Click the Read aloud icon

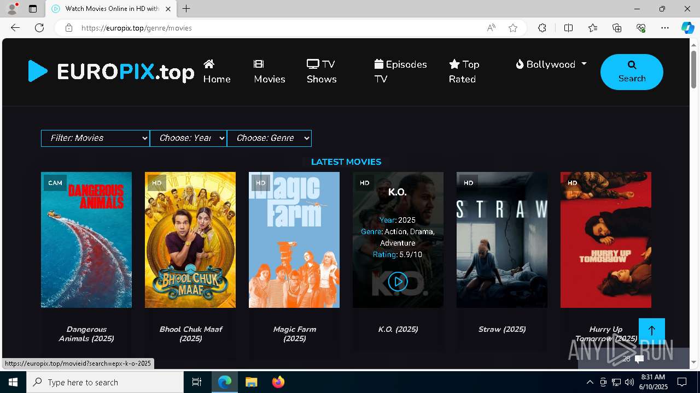(491, 28)
